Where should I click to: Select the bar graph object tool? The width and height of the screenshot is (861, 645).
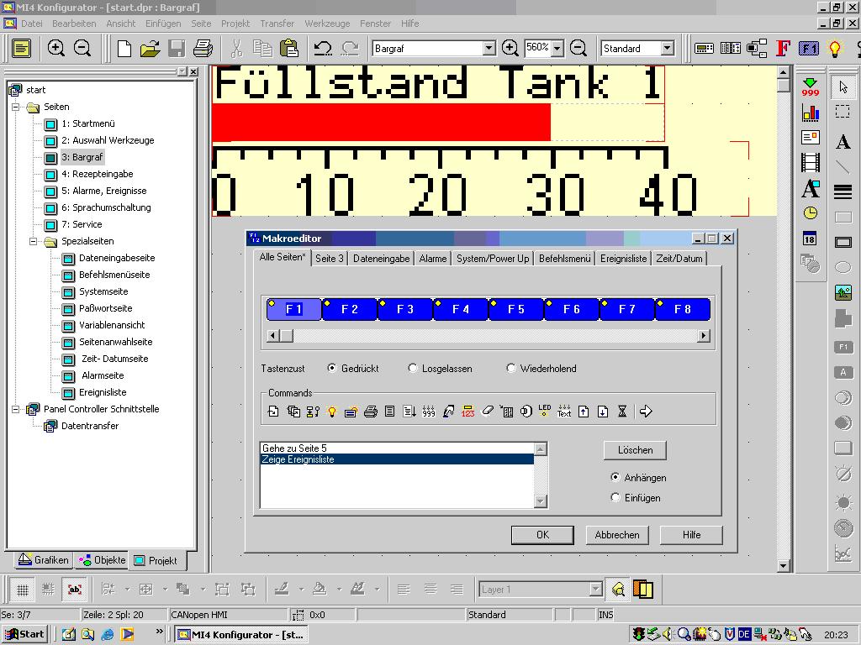(x=811, y=113)
